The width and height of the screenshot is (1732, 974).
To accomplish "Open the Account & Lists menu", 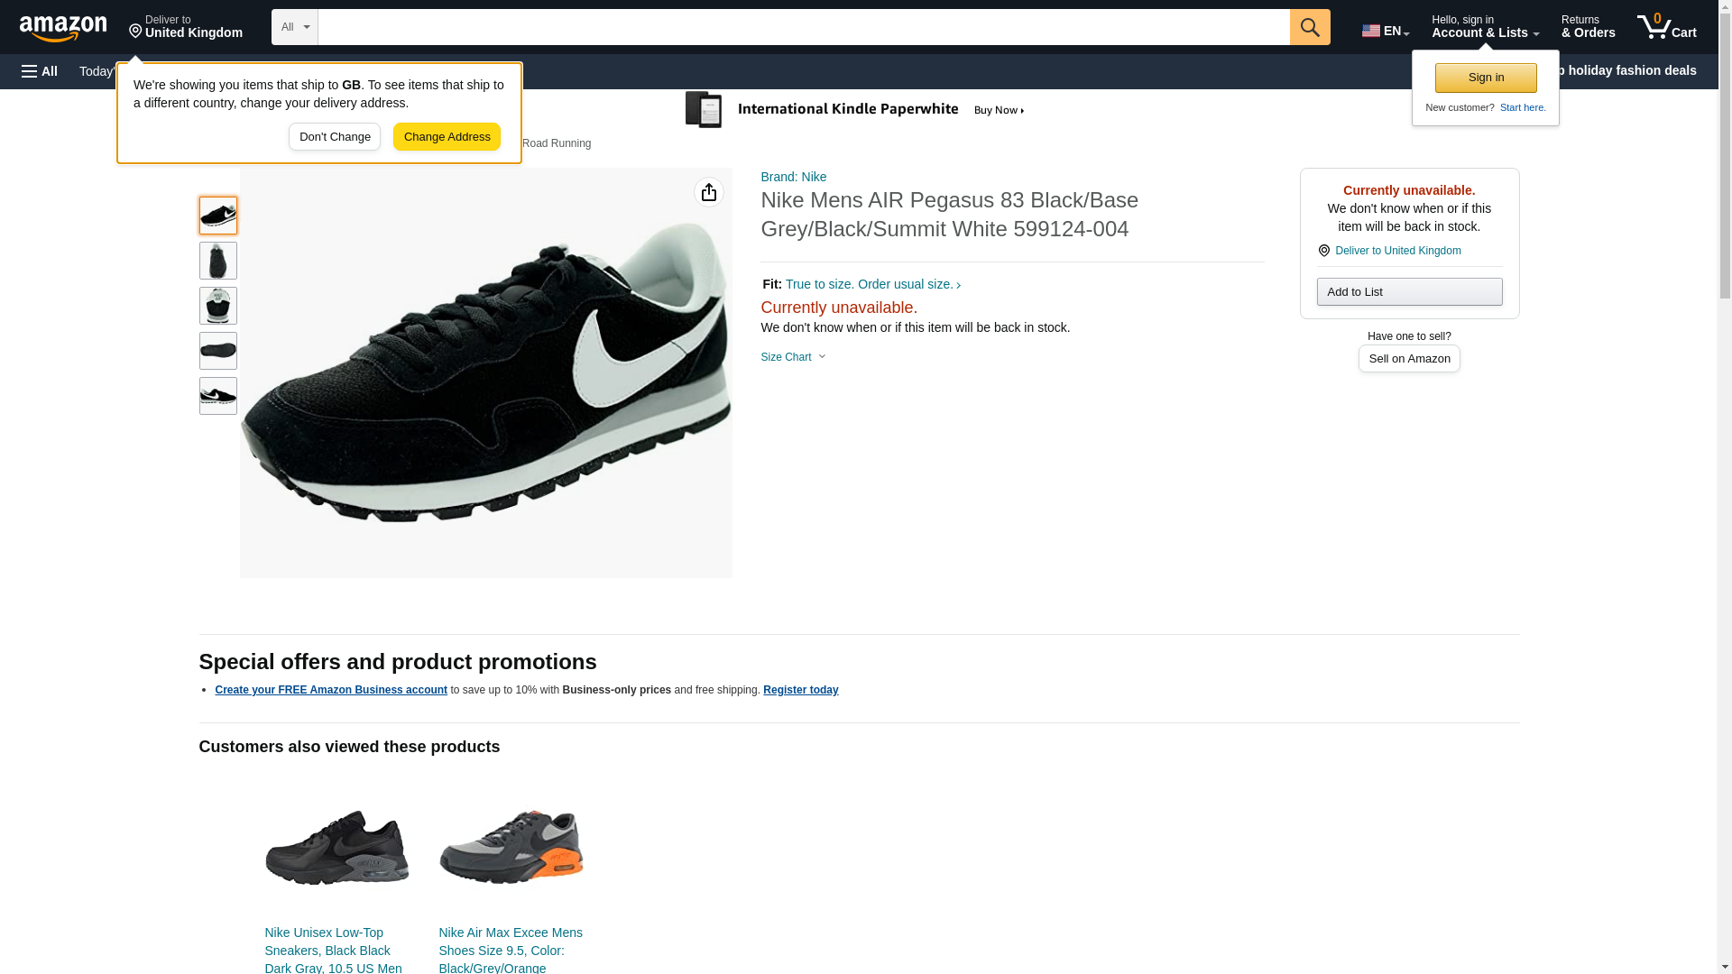I will (1485, 27).
